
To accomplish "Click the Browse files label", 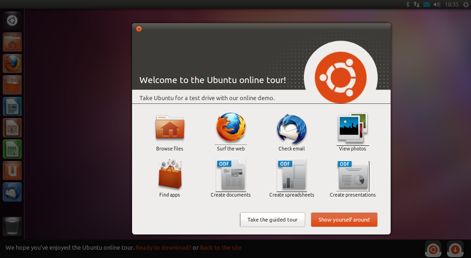I will pyautogui.click(x=170, y=149).
